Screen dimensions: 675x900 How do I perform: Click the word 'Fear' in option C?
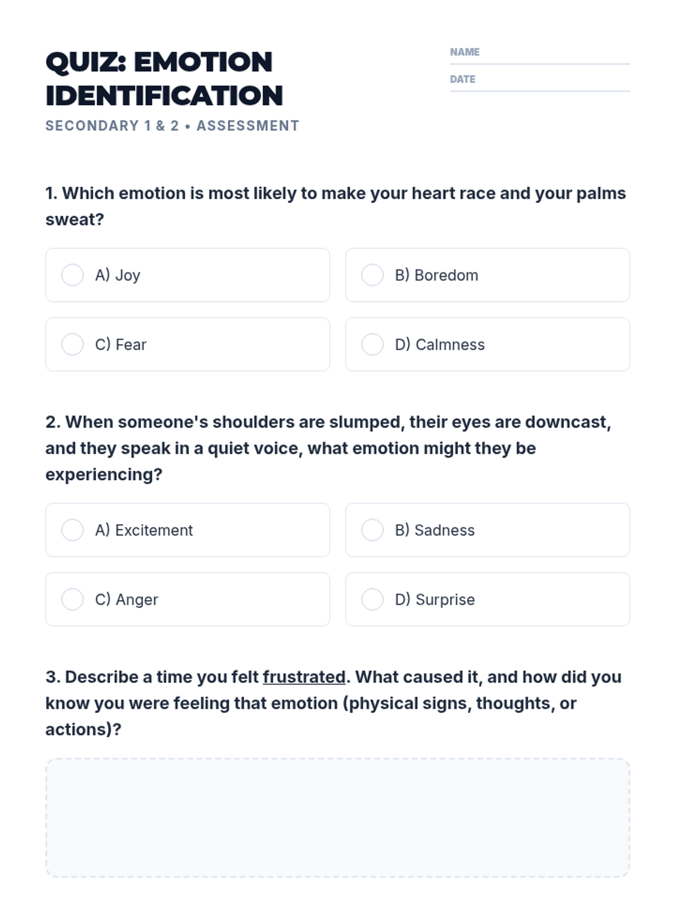pyautogui.click(x=131, y=344)
